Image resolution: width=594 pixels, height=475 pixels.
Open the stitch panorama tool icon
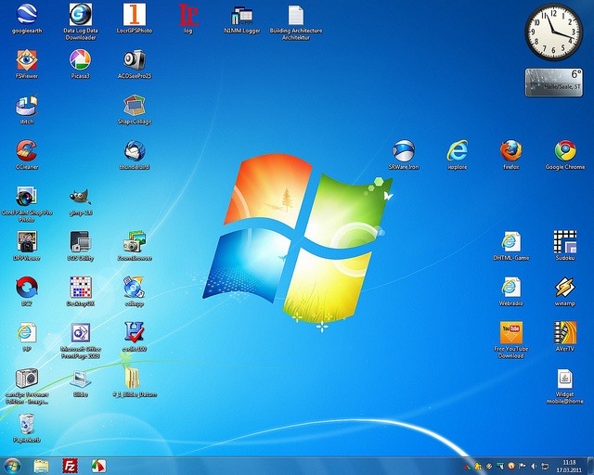pos(27,109)
